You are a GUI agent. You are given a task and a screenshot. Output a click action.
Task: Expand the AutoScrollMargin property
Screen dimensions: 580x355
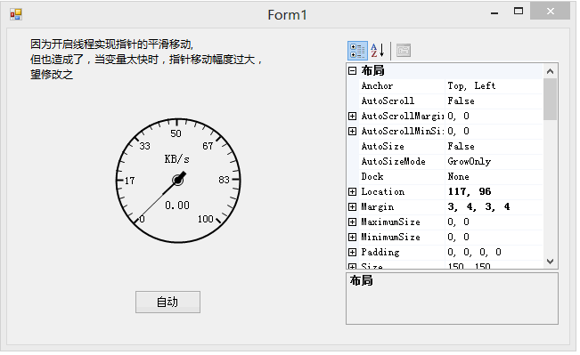353,116
